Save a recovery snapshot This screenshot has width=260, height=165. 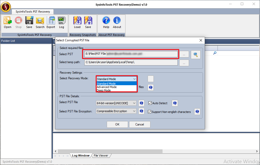88,22
